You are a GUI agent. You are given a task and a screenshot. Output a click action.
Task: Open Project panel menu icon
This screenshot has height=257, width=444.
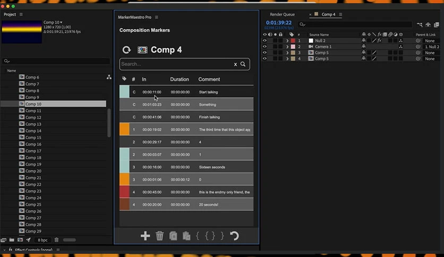click(21, 14)
